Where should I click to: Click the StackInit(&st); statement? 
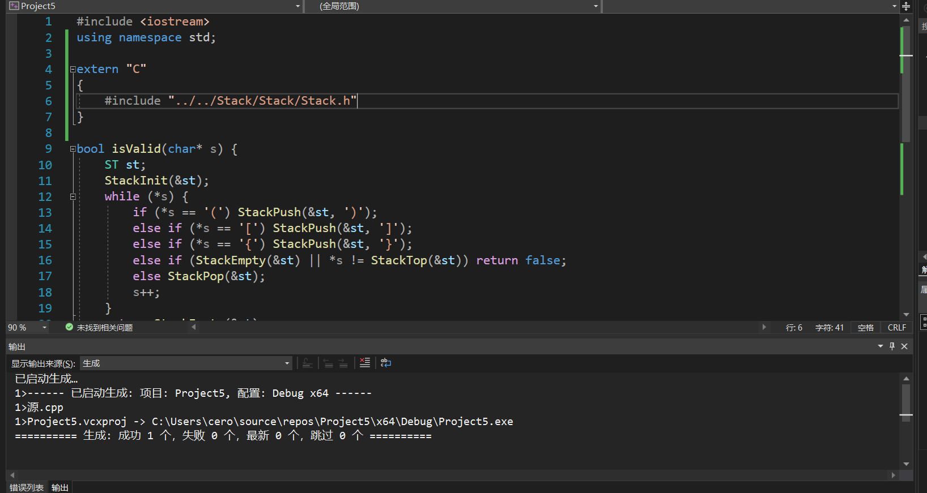point(156,181)
